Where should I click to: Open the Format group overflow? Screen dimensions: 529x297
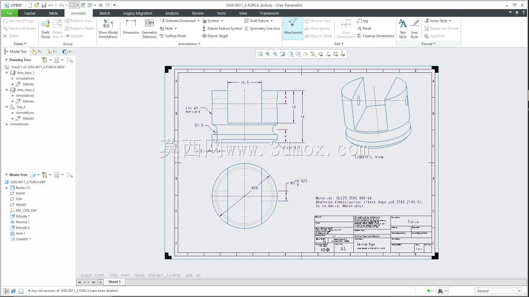click(x=428, y=44)
